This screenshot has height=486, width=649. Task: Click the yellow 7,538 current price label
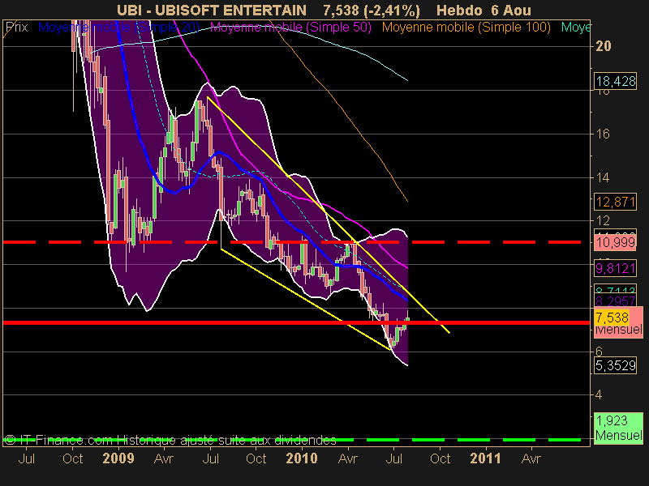(612, 318)
